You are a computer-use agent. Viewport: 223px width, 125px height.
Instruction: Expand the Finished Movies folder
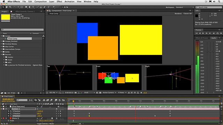click(x=1, y=44)
